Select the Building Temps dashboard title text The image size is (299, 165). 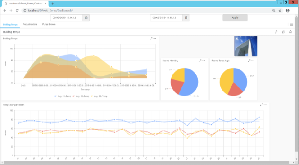pos(11,32)
